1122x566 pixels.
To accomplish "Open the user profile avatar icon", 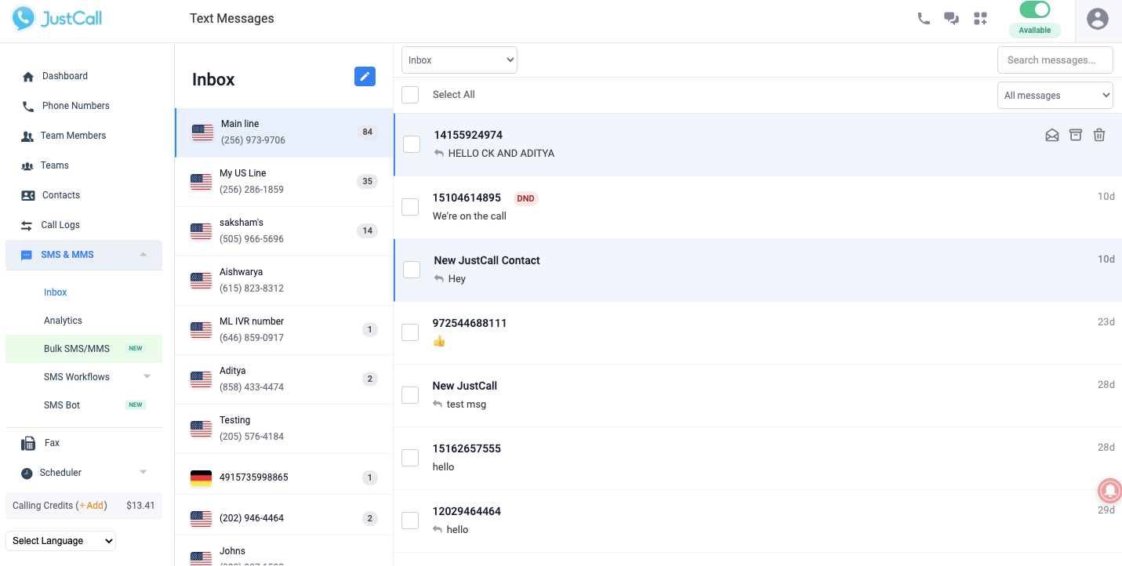I will [x=1098, y=19].
